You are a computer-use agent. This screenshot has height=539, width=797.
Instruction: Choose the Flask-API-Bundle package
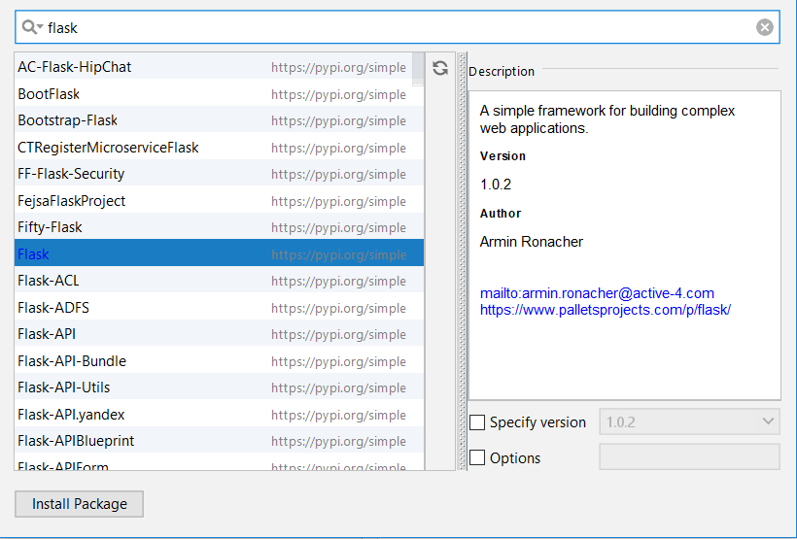[219, 360]
